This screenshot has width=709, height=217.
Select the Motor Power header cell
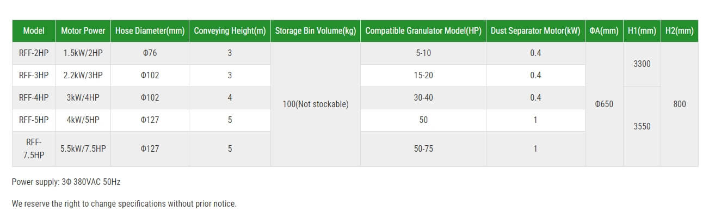[x=83, y=31]
